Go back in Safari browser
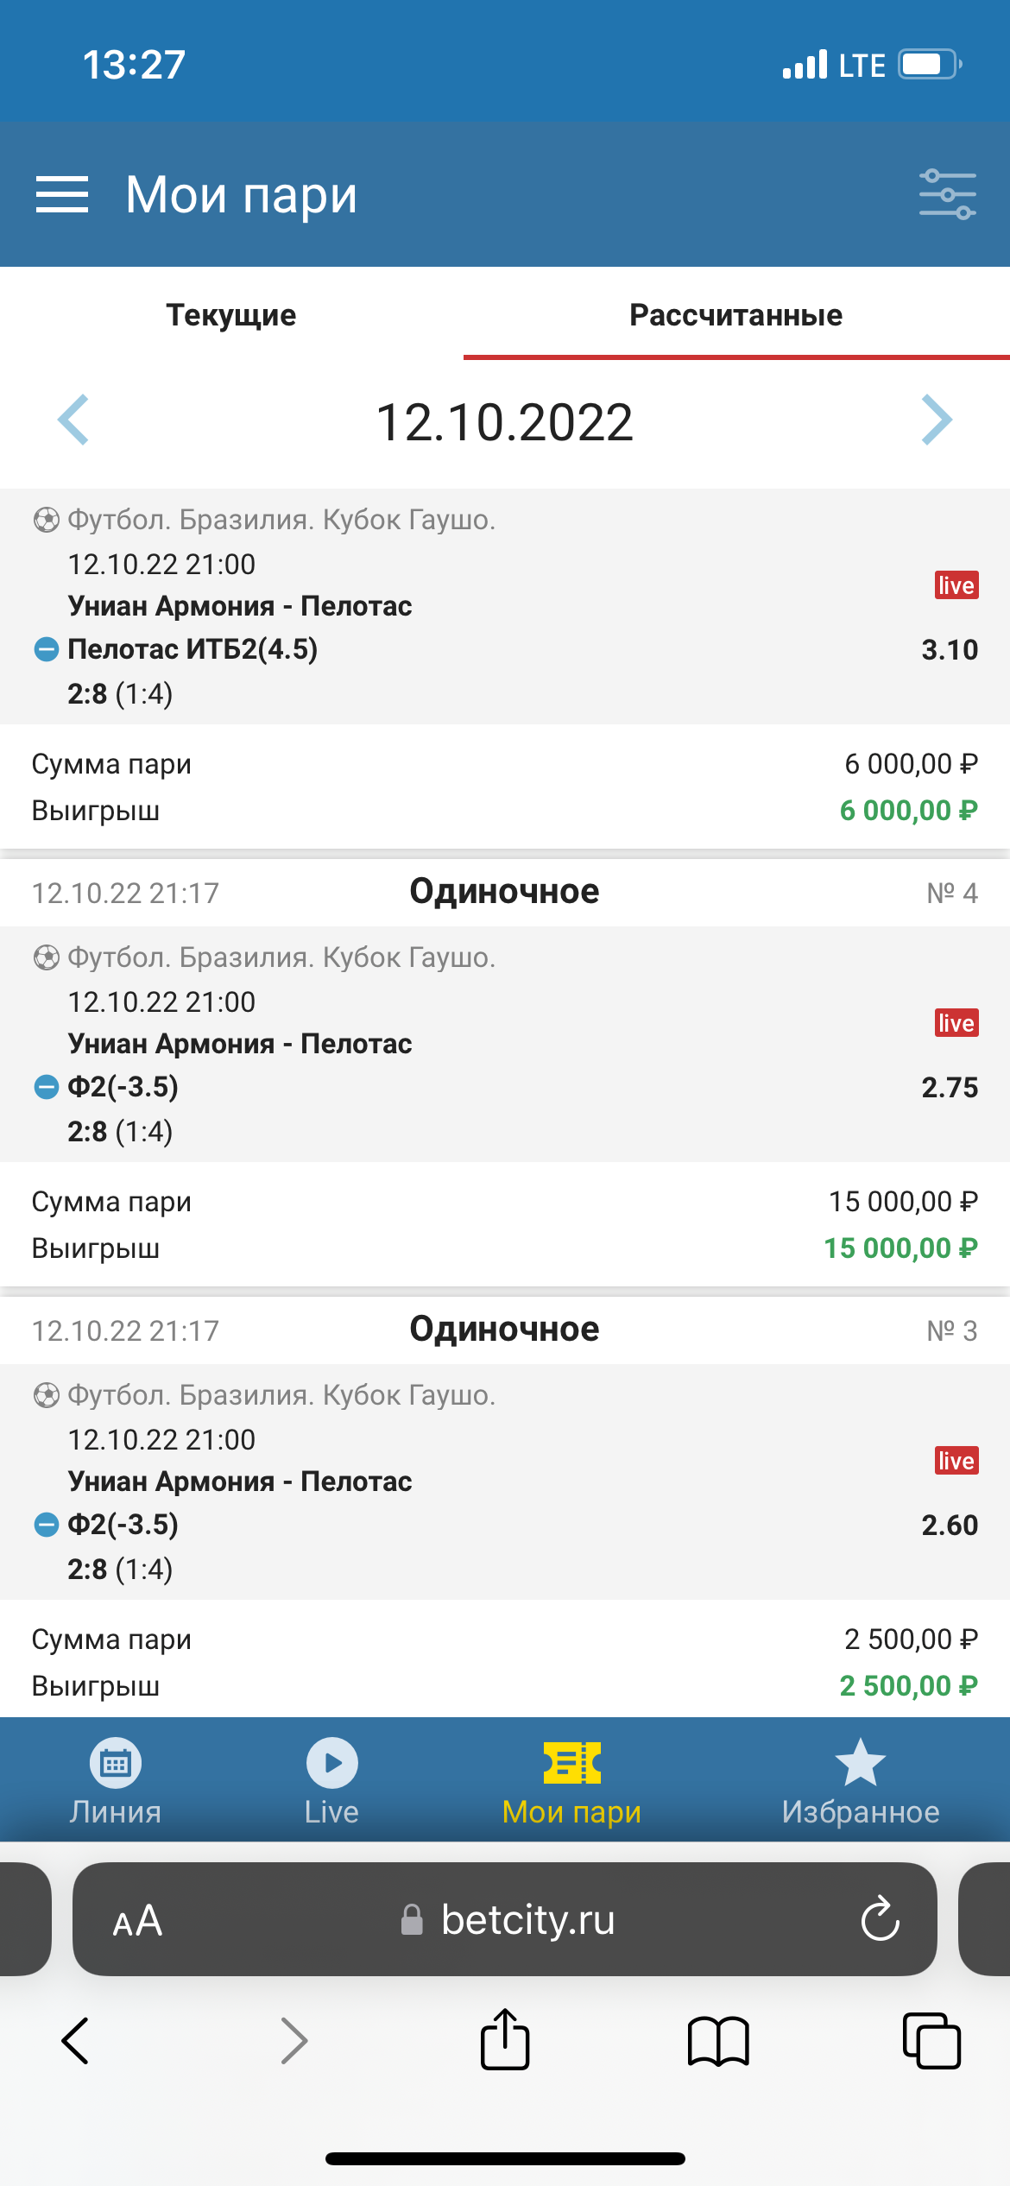1010x2186 pixels. pos(76,2041)
